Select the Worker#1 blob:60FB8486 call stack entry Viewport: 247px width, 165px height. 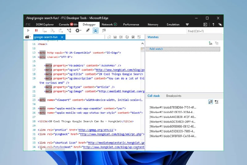pyautogui.click(x=173, y=127)
